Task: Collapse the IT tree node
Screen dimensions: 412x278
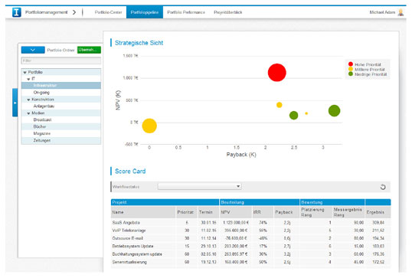Action: point(28,79)
